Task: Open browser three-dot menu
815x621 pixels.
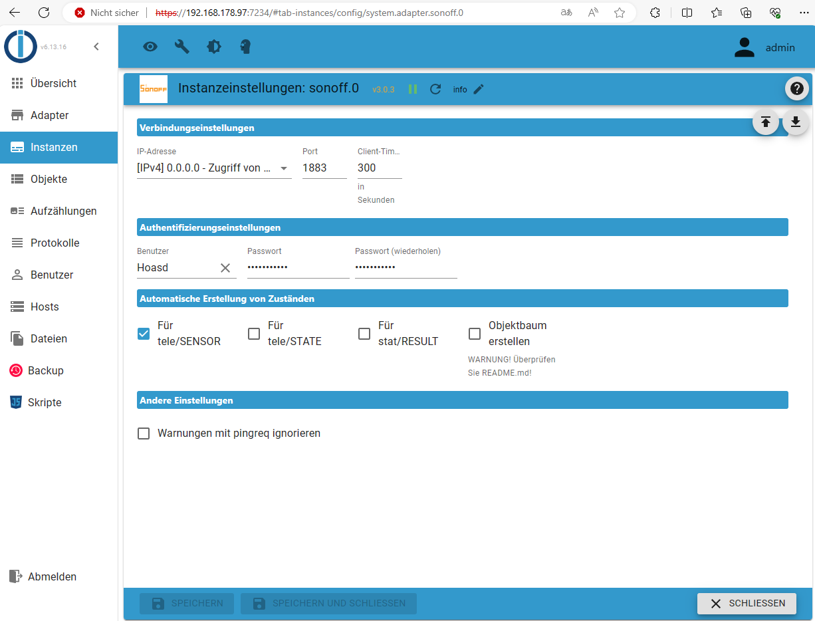Action: tap(804, 13)
